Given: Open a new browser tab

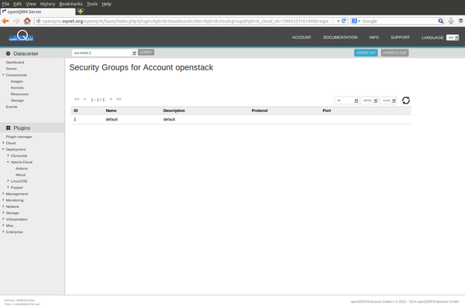Looking at the screenshot, I should (x=81, y=12).
